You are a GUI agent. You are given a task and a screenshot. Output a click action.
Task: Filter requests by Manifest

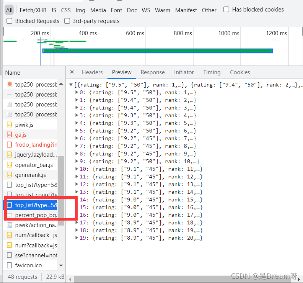186,10
